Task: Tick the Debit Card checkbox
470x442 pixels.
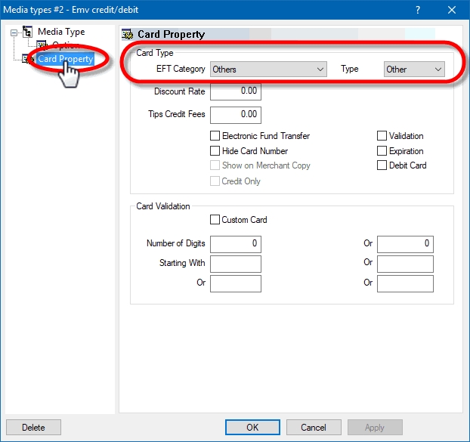Action: click(x=382, y=165)
